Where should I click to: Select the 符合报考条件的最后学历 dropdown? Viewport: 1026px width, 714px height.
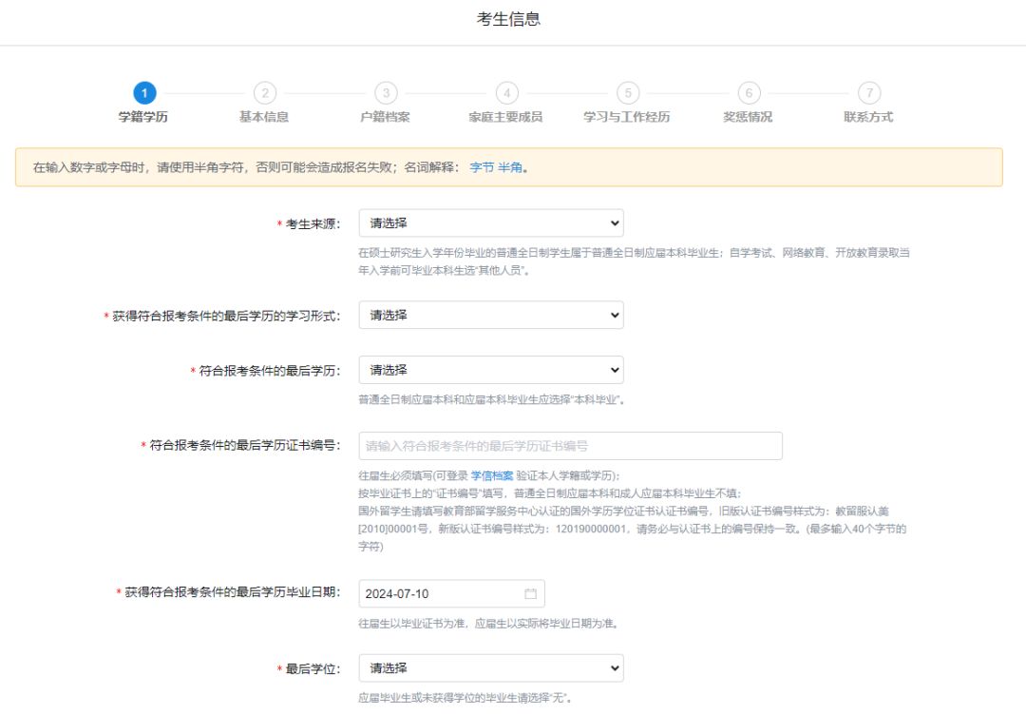point(490,370)
